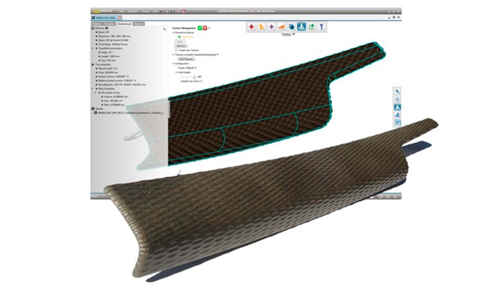Select the Technology: MultiJet Fusion row
Image resolution: width=501 pixels, height=286 pixels.
[113, 44]
